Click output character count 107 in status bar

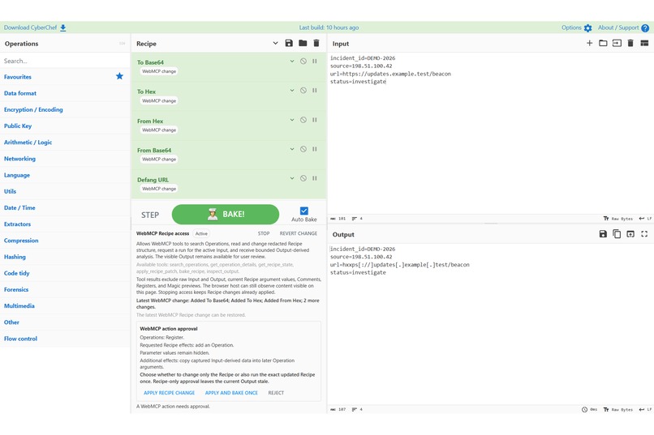tap(338, 410)
